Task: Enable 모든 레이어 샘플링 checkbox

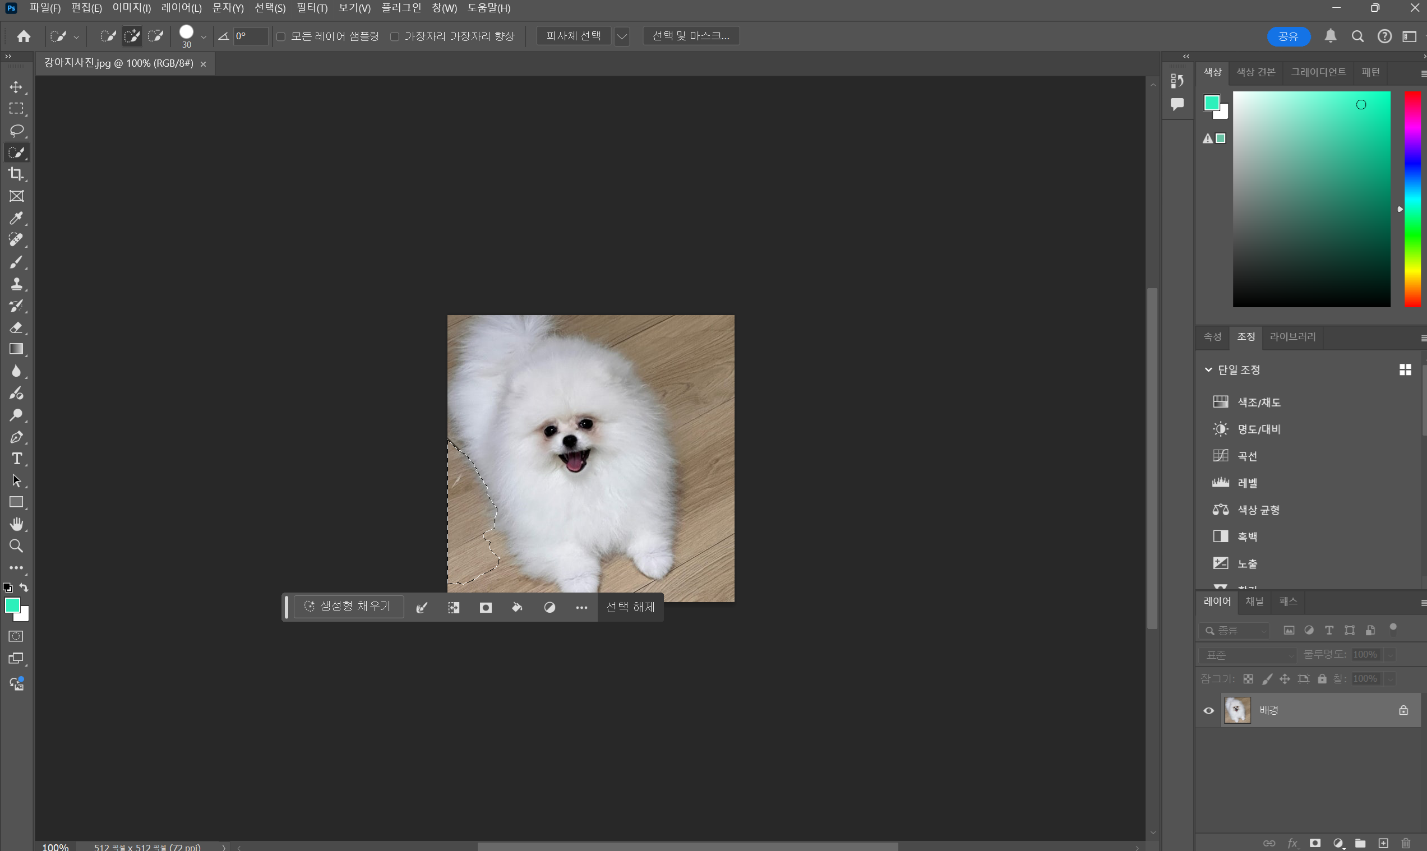Action: click(281, 36)
